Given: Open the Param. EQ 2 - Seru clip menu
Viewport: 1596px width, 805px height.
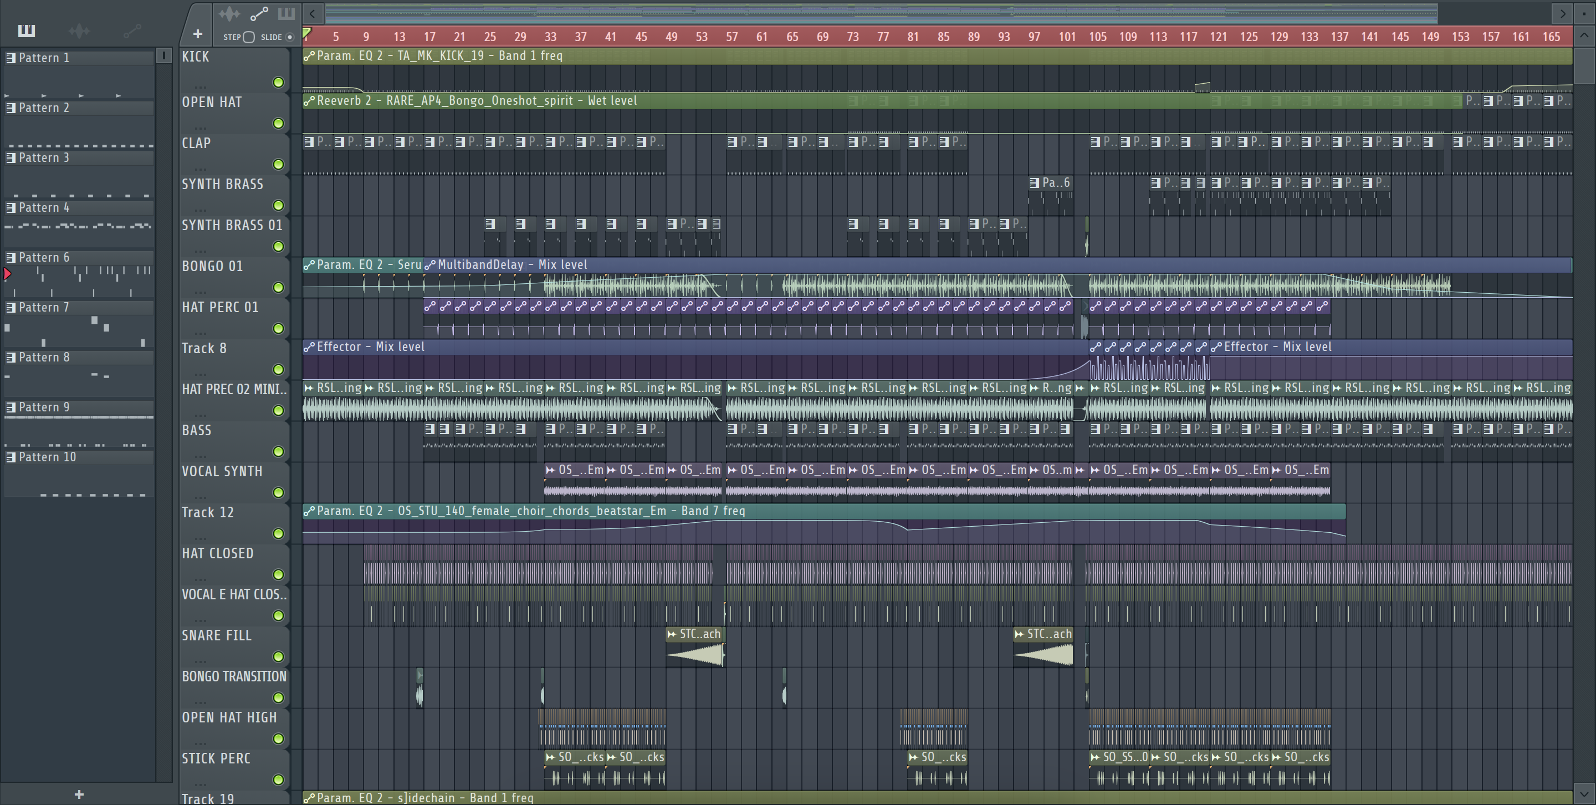Looking at the screenshot, I should tap(309, 264).
